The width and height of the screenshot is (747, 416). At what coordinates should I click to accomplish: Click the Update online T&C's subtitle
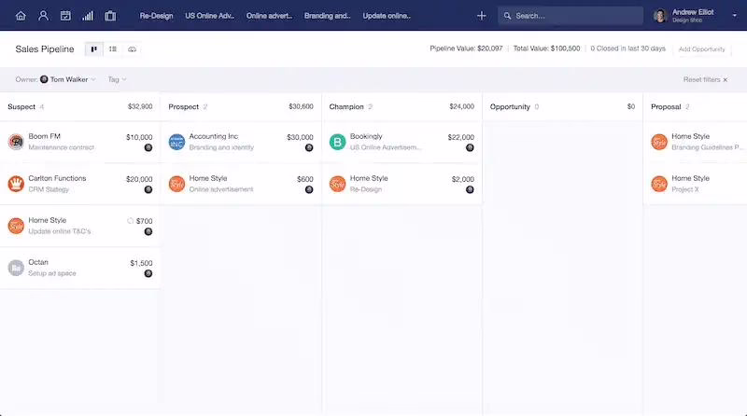click(x=60, y=231)
